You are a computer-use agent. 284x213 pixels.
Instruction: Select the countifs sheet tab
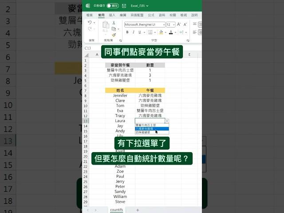[116, 209]
